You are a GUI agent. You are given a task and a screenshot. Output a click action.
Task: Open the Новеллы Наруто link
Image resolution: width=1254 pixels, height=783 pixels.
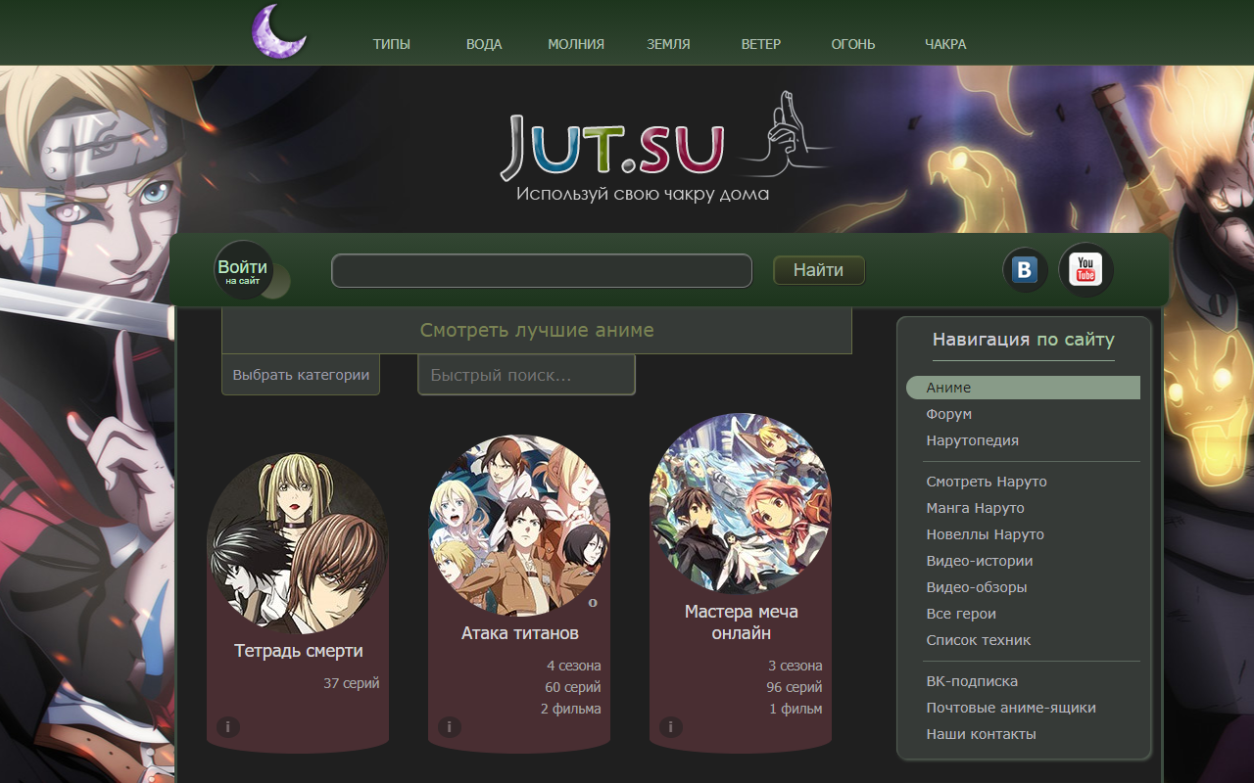click(986, 534)
